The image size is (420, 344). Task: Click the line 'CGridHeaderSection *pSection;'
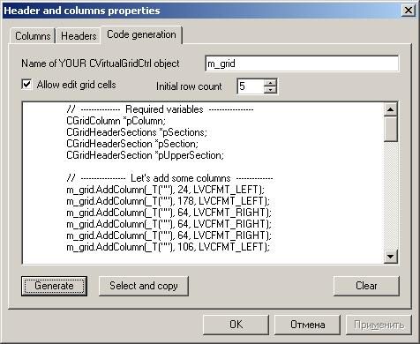coord(132,144)
